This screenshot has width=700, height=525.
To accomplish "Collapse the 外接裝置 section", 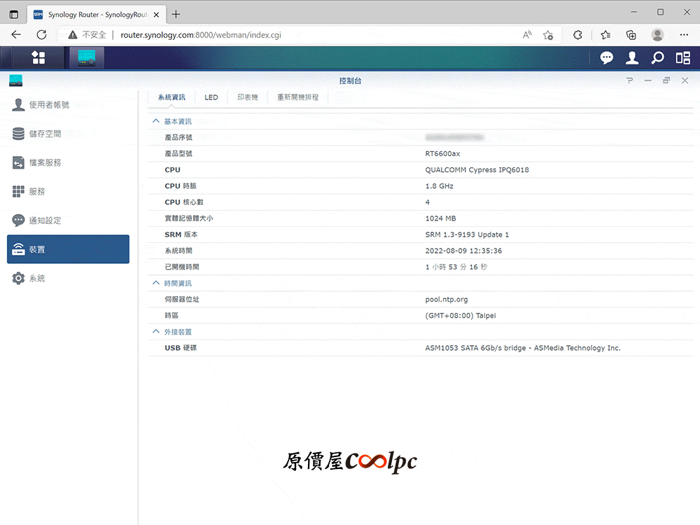I will [156, 332].
